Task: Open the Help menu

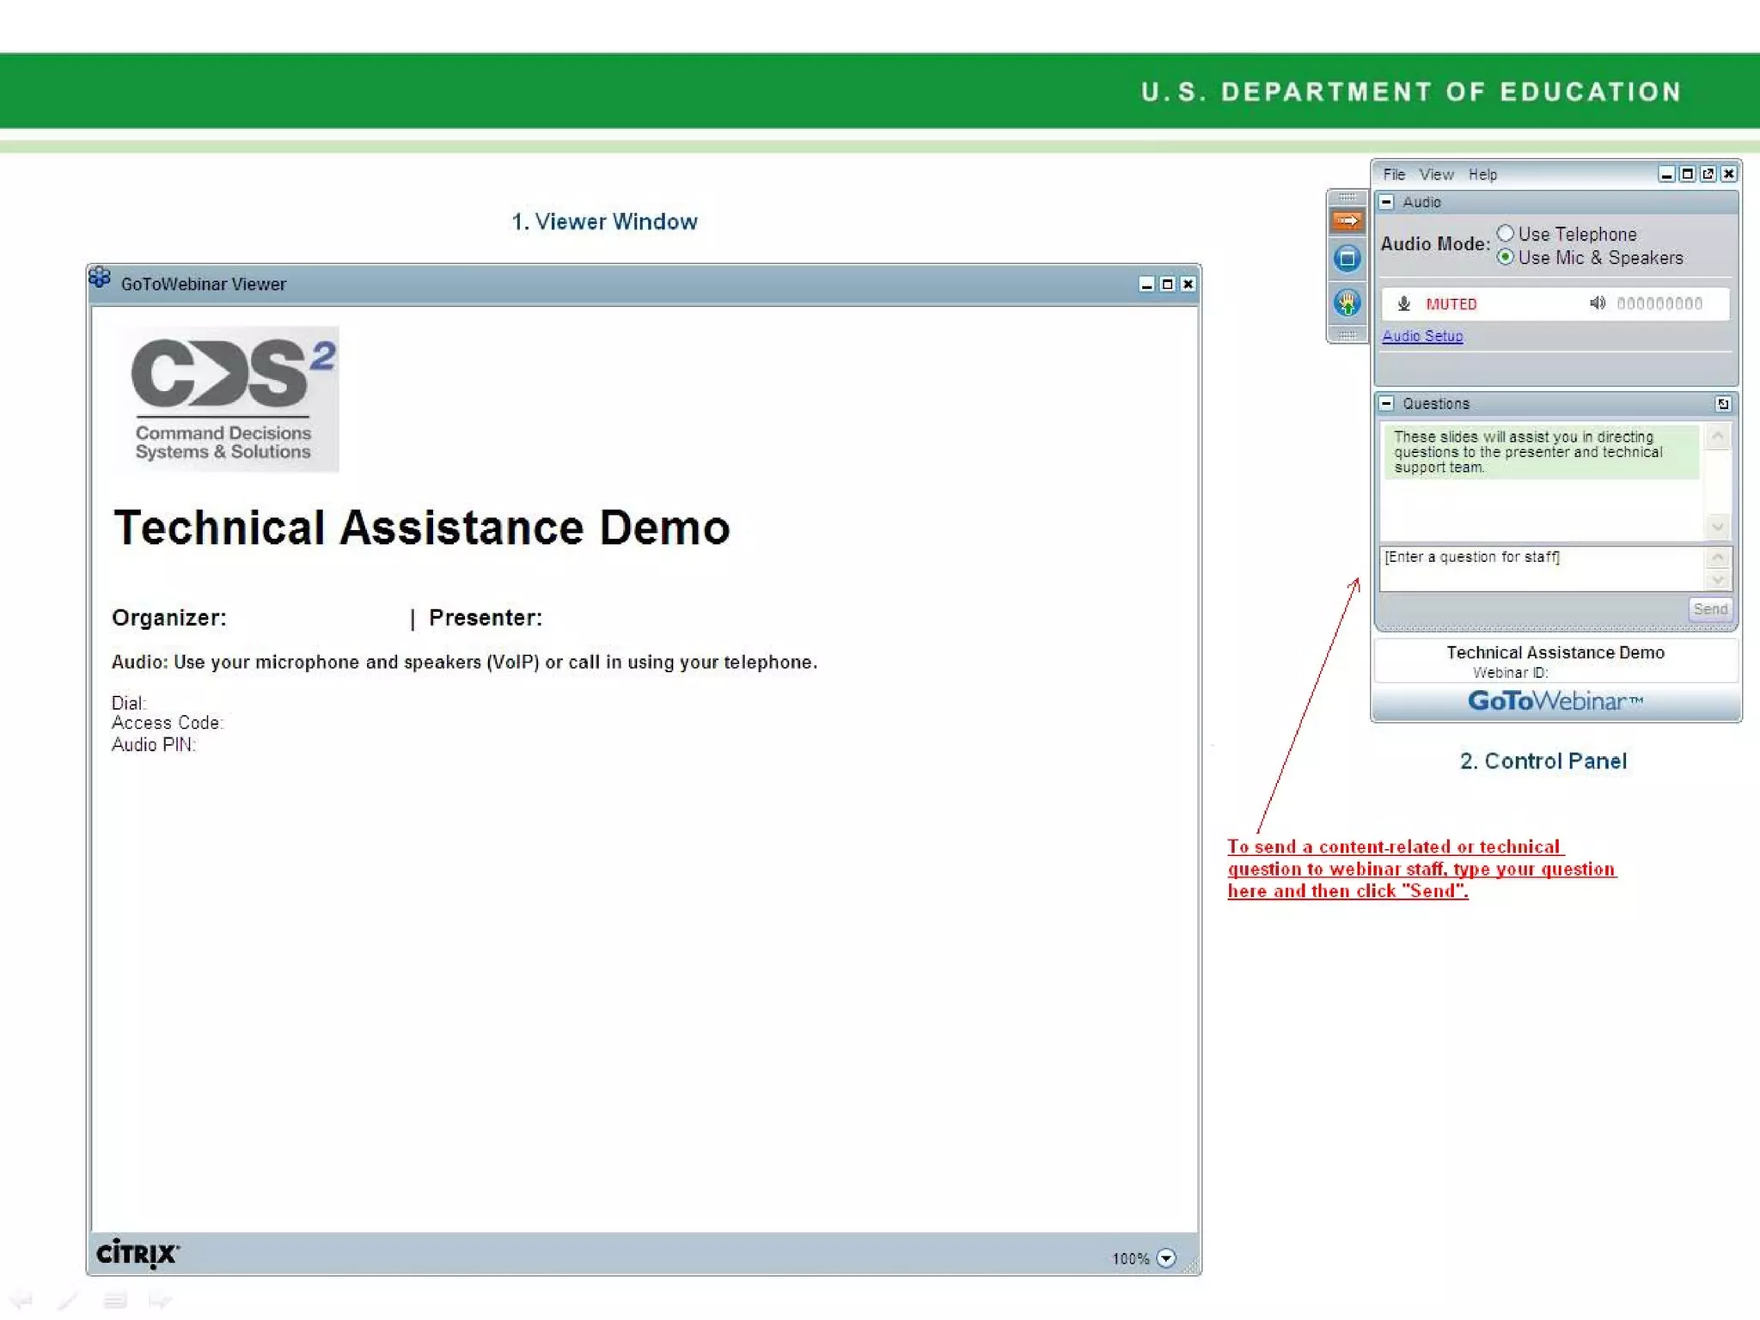Action: pyautogui.click(x=1482, y=174)
